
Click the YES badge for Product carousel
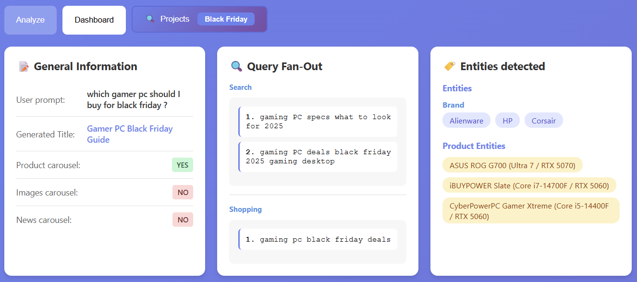[x=183, y=165]
